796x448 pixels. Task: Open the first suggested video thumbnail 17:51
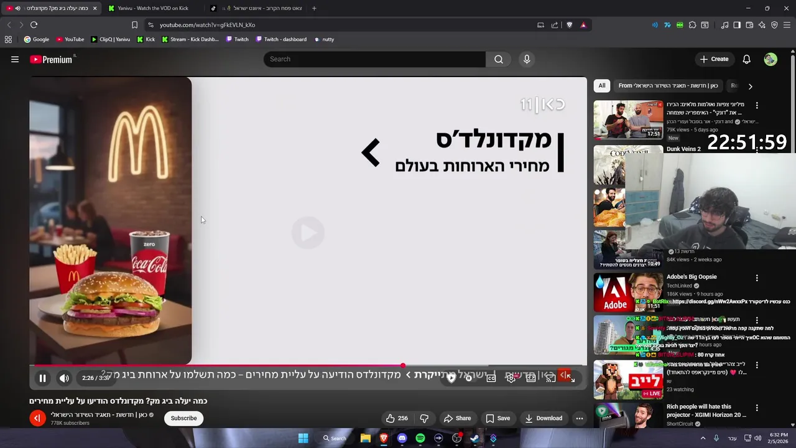click(x=628, y=120)
